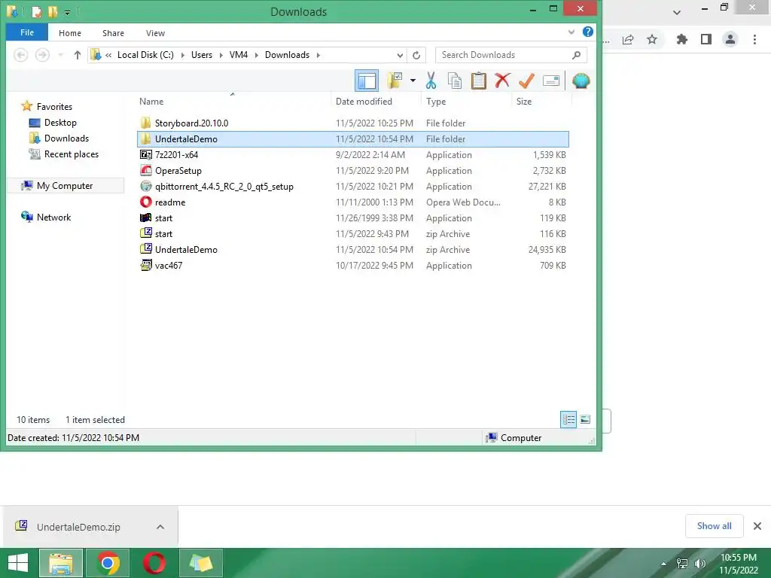Select the 7z2201-x64 application

(352, 155)
